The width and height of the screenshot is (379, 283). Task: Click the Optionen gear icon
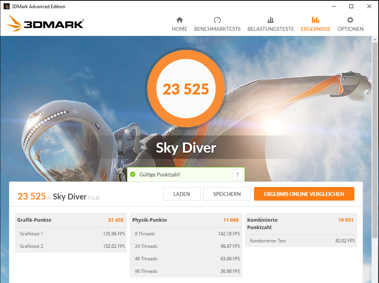pos(350,20)
